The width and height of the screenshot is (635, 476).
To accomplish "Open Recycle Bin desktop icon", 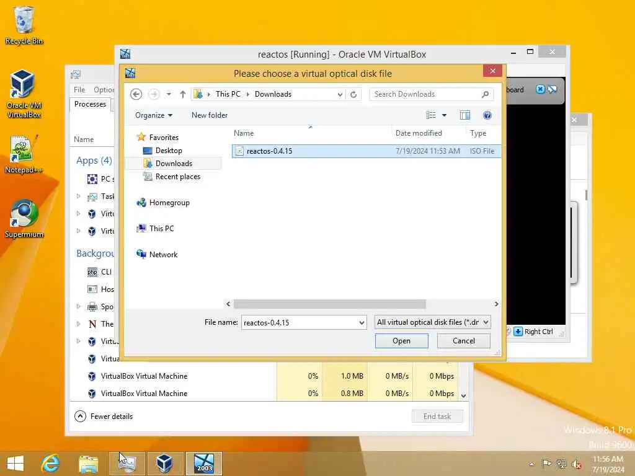I will [x=24, y=25].
